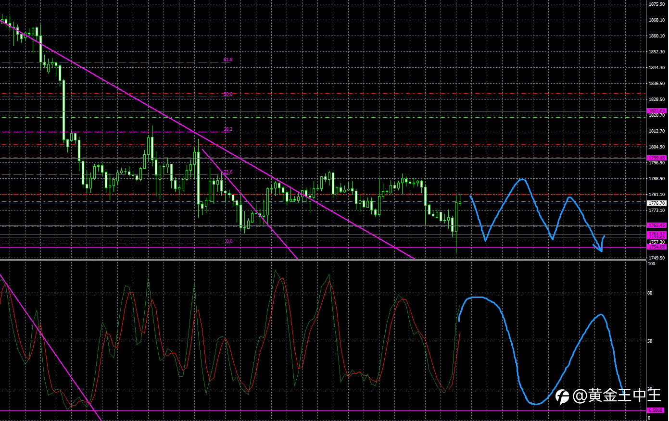Click the 1868.10 price axis label
This screenshot has height=421, width=669.
[656, 20]
